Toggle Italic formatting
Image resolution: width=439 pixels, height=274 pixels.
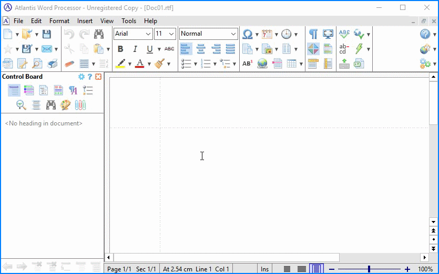coord(135,49)
